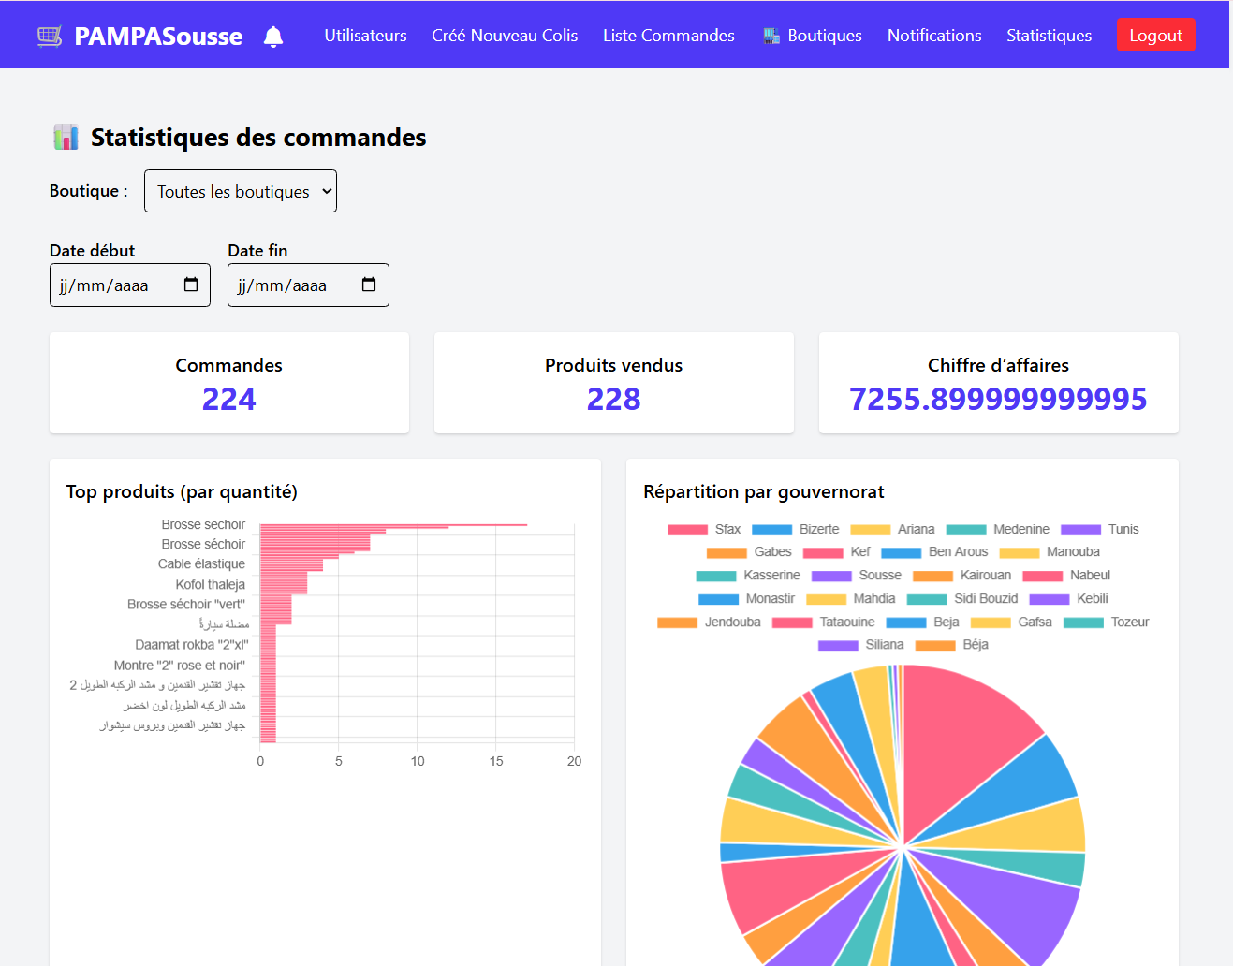This screenshot has width=1233, height=966.
Task: Open Liste Commandes in the navbar
Action: [x=668, y=36]
